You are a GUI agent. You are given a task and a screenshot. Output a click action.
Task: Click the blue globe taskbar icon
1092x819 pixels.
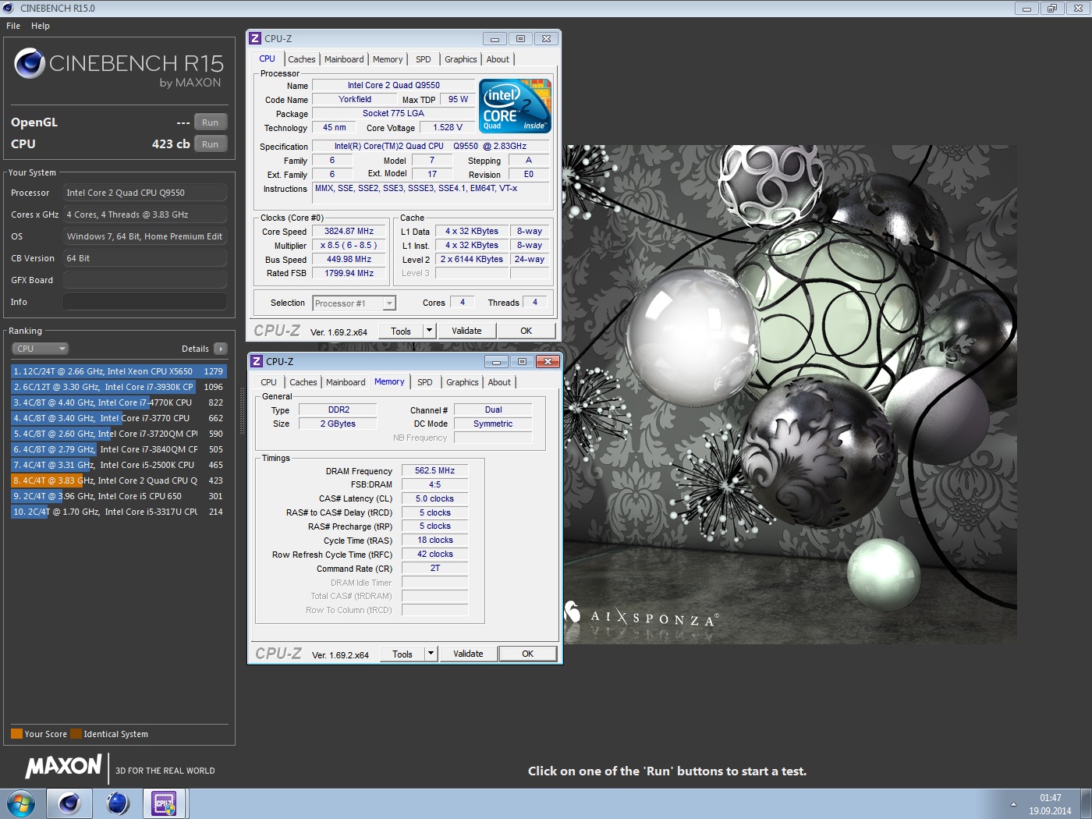click(117, 803)
